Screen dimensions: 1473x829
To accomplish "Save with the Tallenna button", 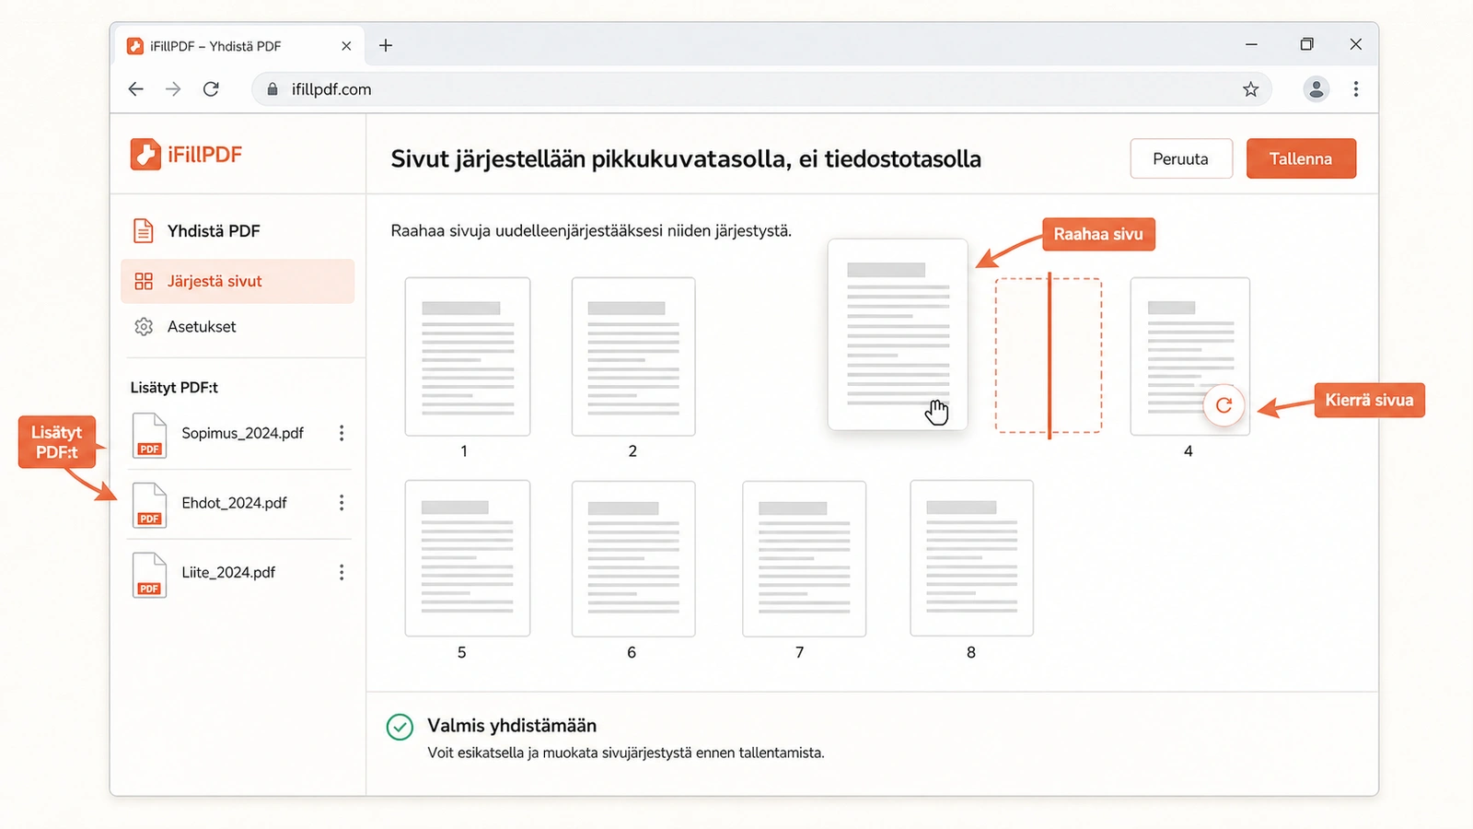I will (x=1301, y=158).
